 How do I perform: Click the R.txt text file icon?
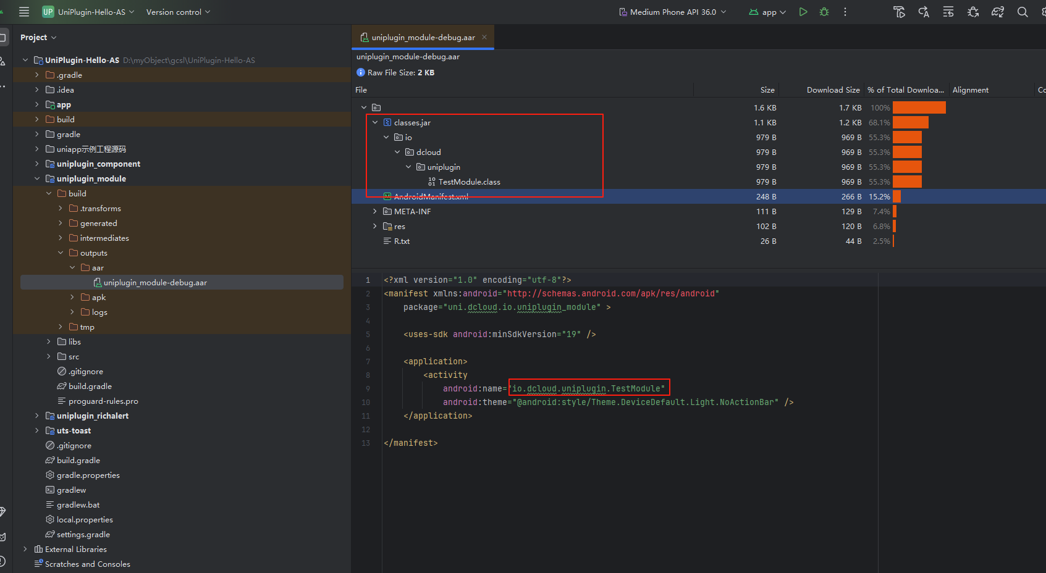[x=387, y=241]
